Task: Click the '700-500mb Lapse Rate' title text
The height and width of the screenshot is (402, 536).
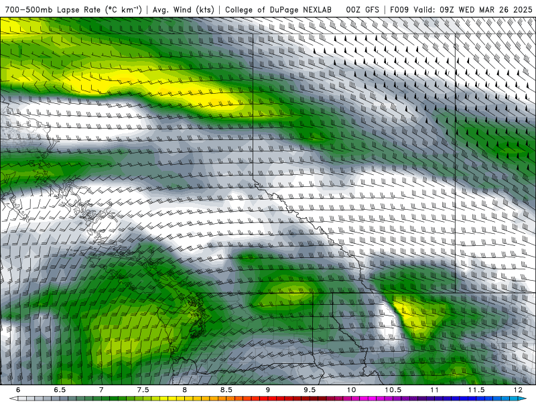Action: [x=52, y=9]
